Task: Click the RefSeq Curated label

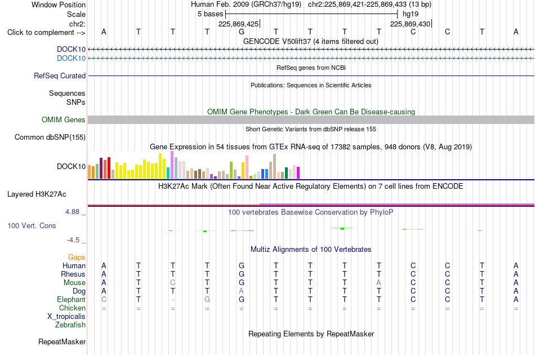Action: (60, 76)
